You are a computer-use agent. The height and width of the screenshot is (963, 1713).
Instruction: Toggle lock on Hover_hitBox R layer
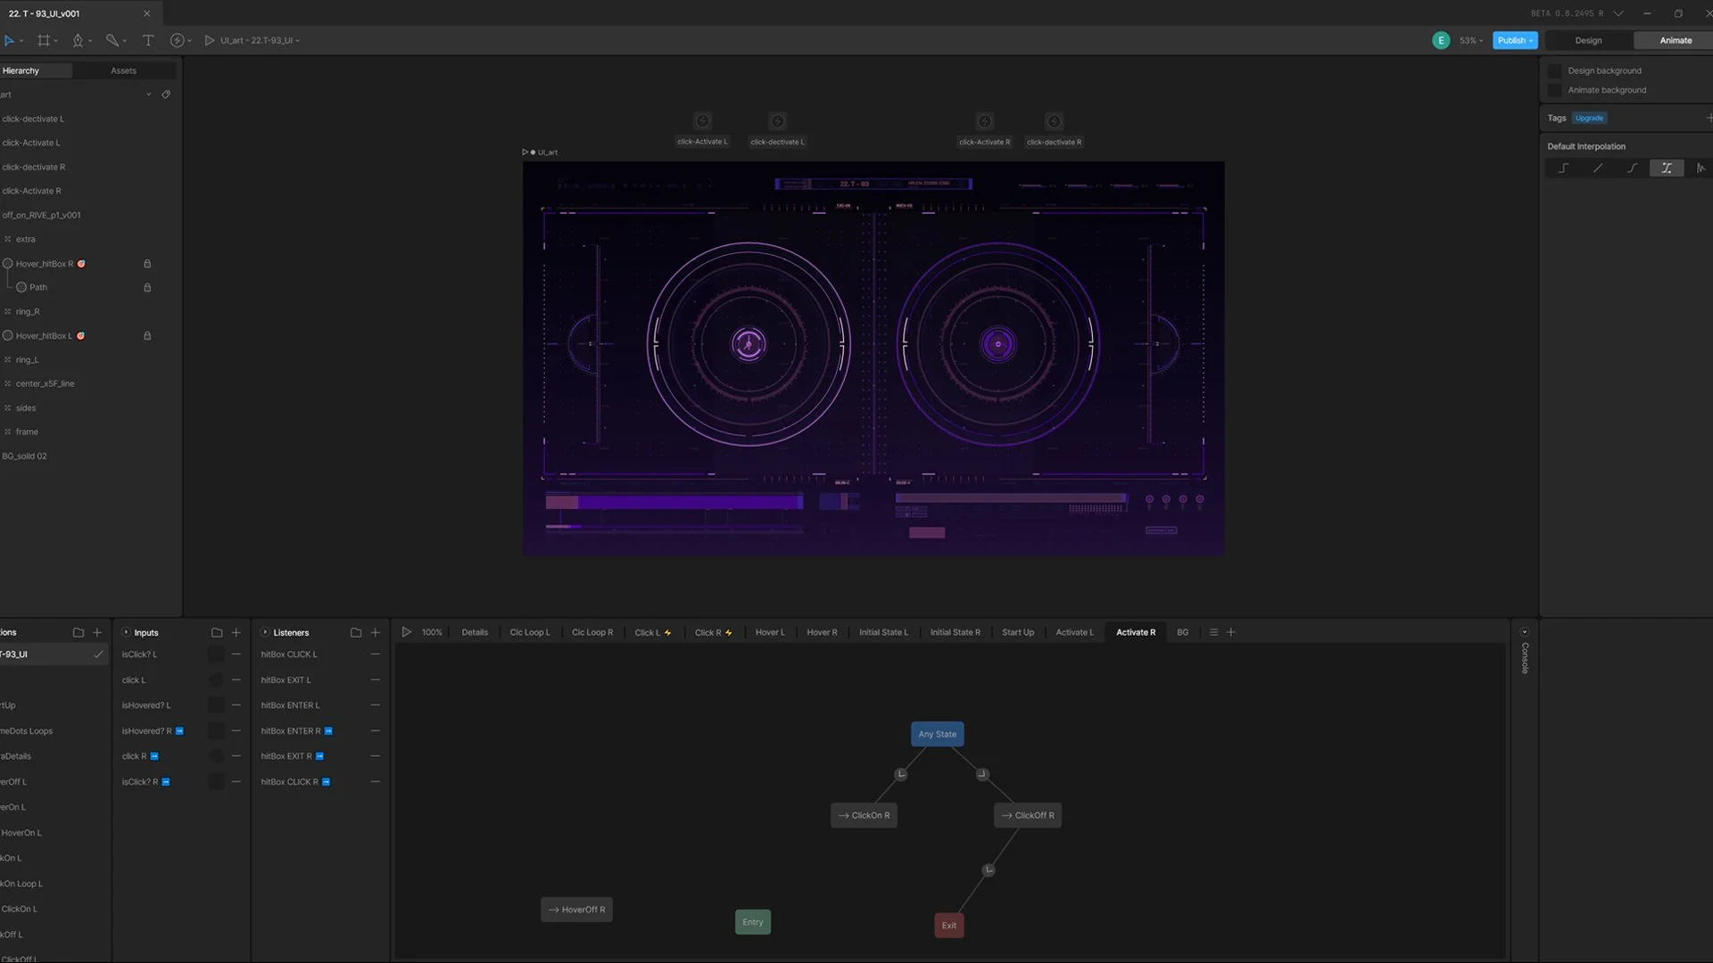(147, 264)
